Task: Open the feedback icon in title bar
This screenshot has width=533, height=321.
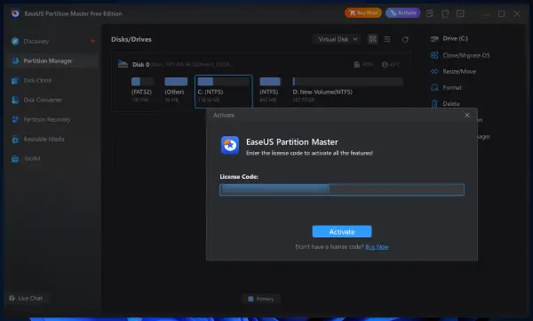Action: point(430,13)
